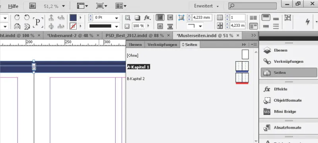Click the number of columns icon
This screenshot has height=143, width=318.
coord(220,17)
